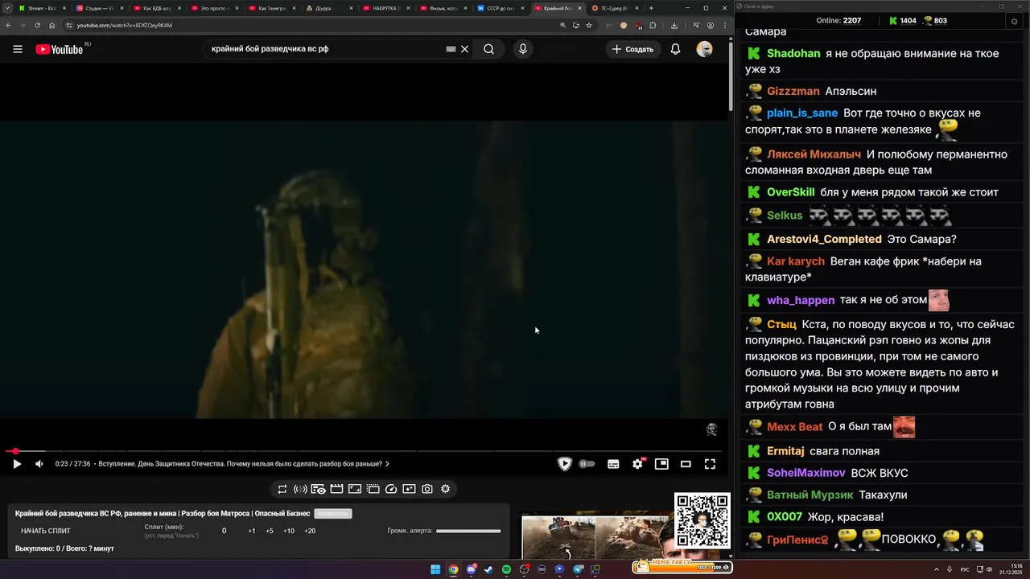Submit search with the magnifier button

[x=488, y=49]
